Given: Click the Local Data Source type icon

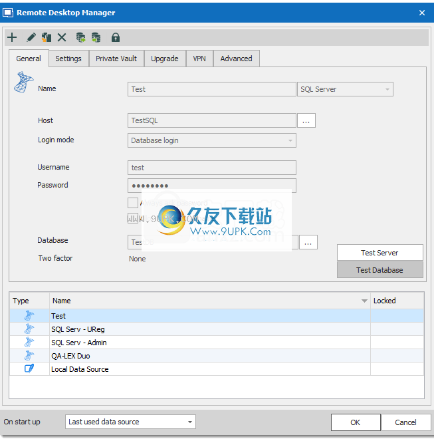Looking at the screenshot, I should (x=29, y=368).
